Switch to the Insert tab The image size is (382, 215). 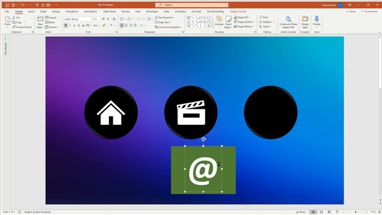pyautogui.click(x=31, y=11)
